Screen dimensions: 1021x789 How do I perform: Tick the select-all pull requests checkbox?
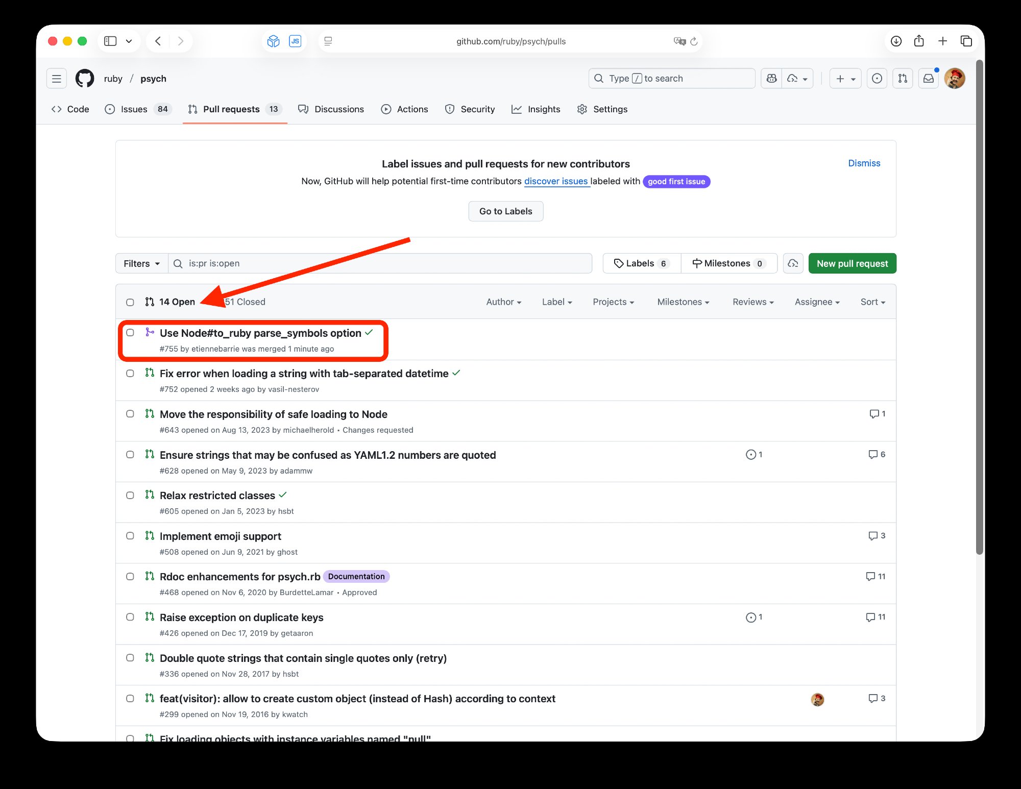pyautogui.click(x=130, y=302)
